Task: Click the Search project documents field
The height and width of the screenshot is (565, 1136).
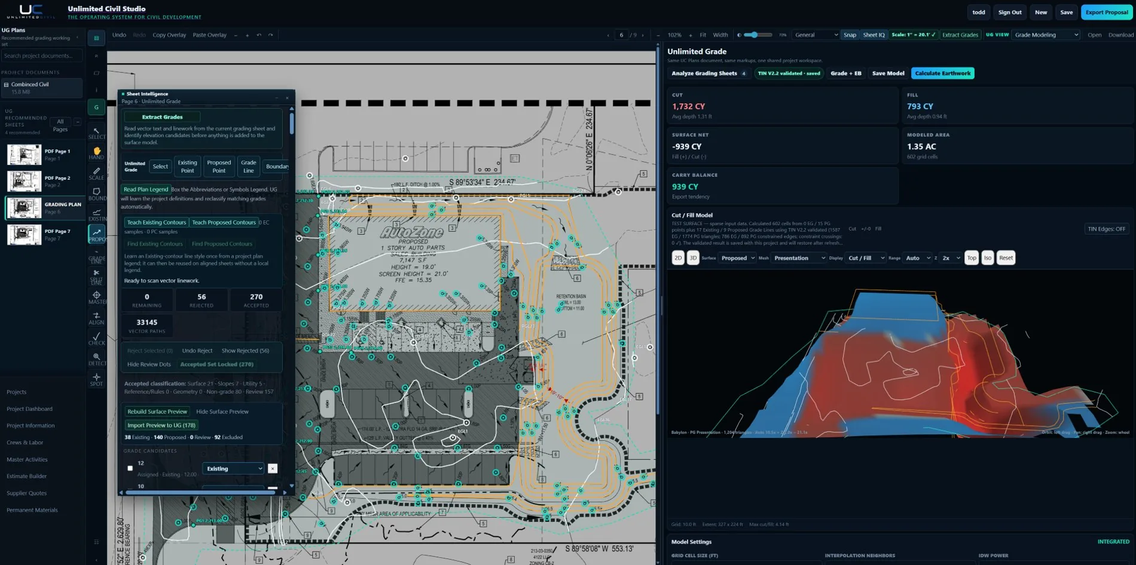Action: click(41, 56)
